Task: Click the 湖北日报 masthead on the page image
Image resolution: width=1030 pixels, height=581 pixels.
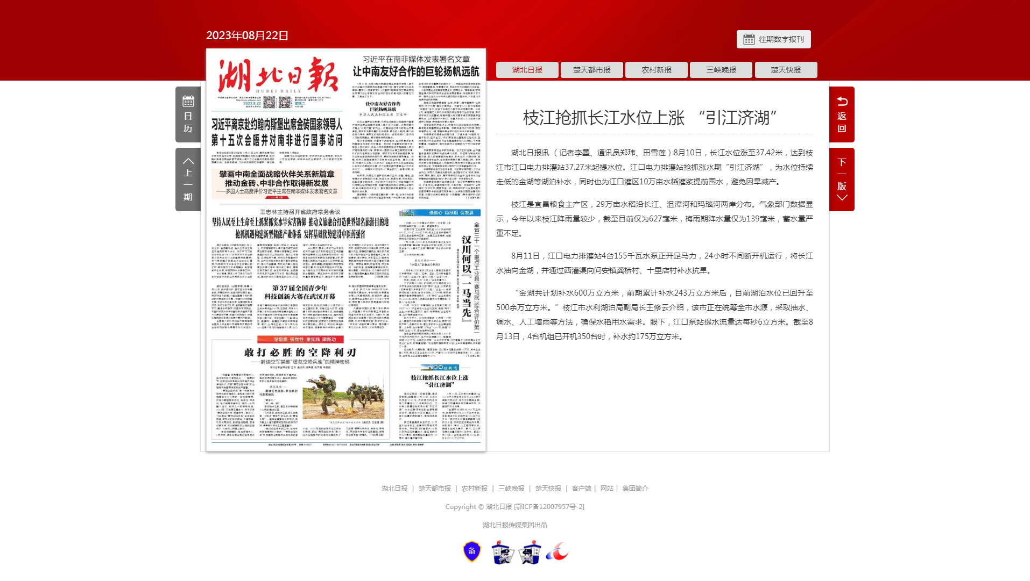Action: [278, 76]
